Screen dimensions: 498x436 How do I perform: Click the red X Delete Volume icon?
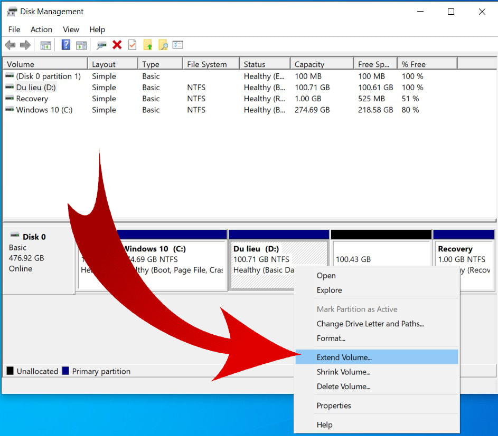(117, 45)
